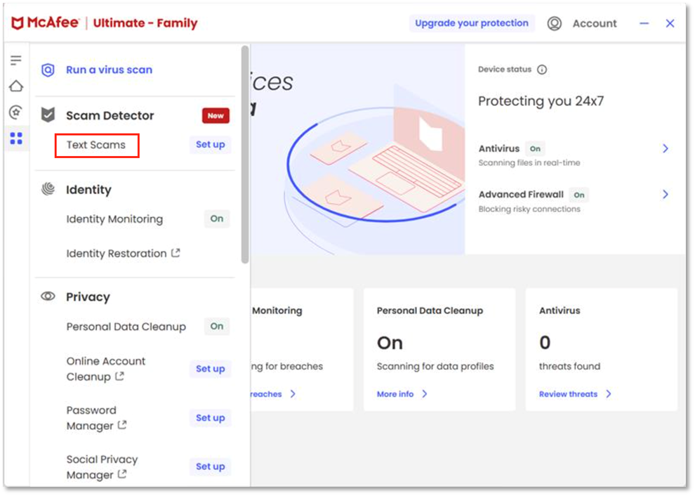This screenshot has height=496, width=695.
Task: Select the protection score star icon
Action: point(16,112)
